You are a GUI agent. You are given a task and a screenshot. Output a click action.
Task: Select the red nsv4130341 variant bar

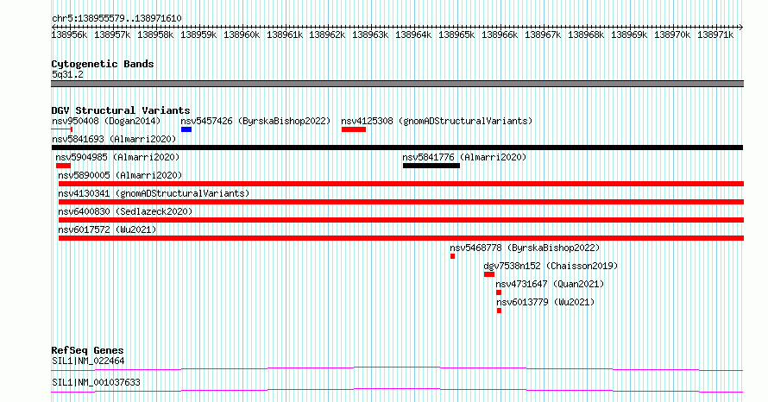(x=401, y=202)
